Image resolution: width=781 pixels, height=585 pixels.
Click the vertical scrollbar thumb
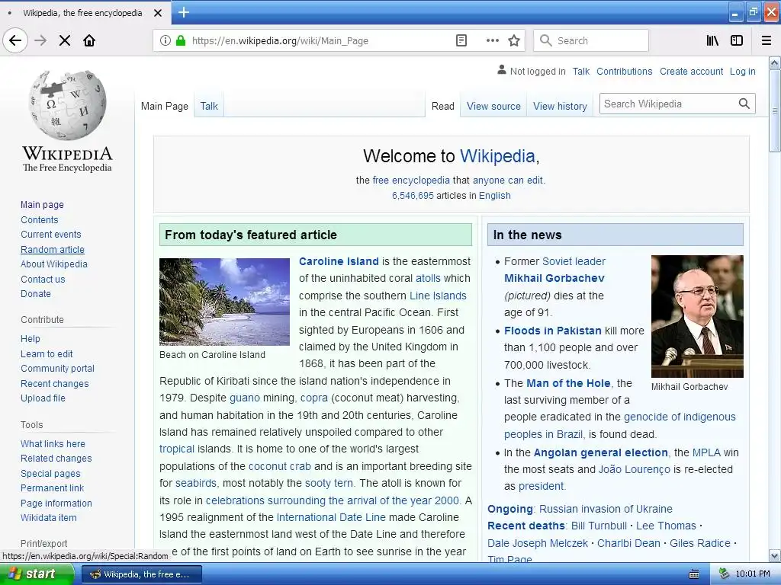[775, 110]
